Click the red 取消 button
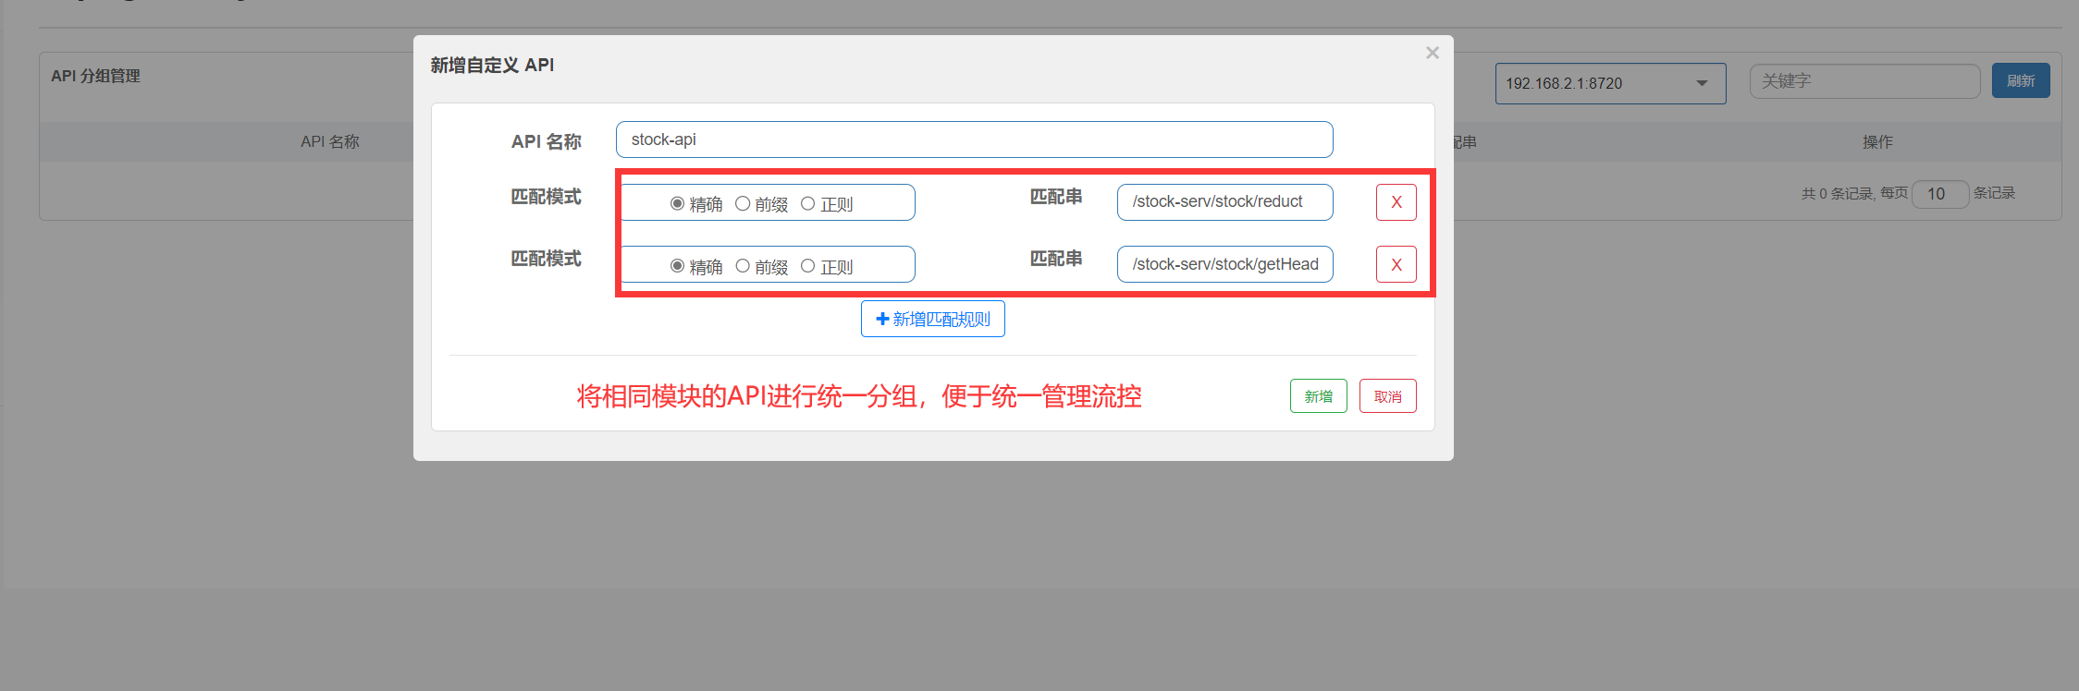This screenshot has height=691, width=2079. click(x=1387, y=396)
